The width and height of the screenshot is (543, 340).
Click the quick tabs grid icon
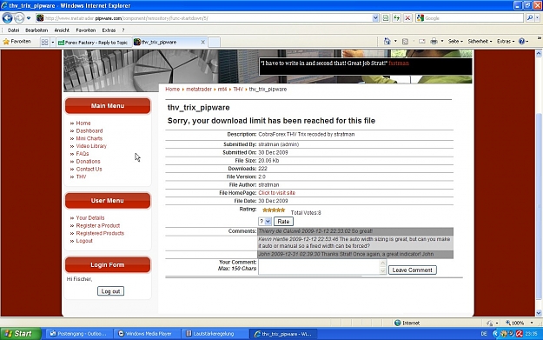pyautogui.click(x=44, y=42)
